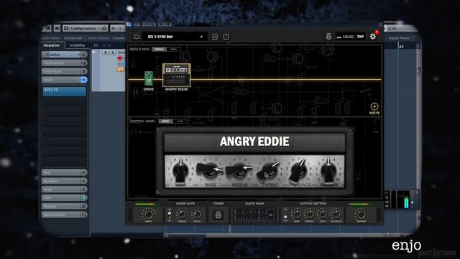
Task: Click the OUTPUT level knob
Action: [362, 214]
